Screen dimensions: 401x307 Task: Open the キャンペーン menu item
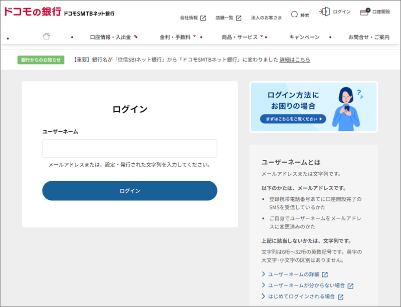click(304, 38)
